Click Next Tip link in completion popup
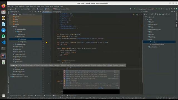Viewport: 178px width, 100px height. click(x=101, y=88)
